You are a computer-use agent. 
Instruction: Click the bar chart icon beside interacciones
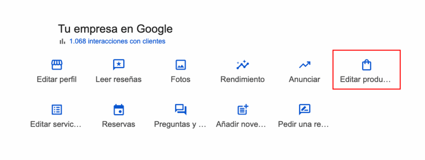(x=62, y=41)
